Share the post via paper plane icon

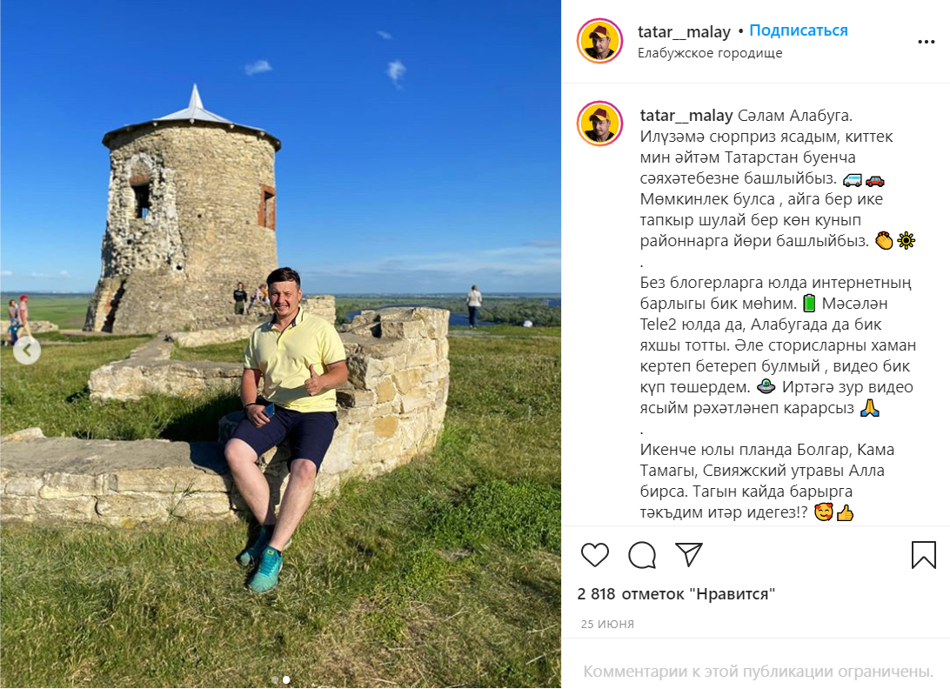point(689,554)
